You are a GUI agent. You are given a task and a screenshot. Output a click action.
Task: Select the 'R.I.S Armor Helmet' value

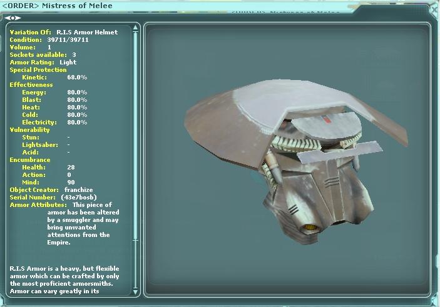(87, 33)
